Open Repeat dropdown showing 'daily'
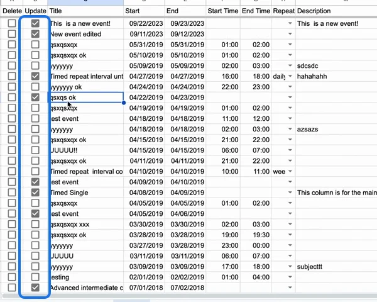The image size is (377, 302). tap(290, 76)
